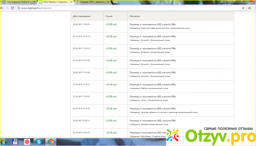Image resolution: width=256 pixels, height=146 pixels.
Task: Close the Мой баланс и транзакции tab
Action: (x=71, y=2)
